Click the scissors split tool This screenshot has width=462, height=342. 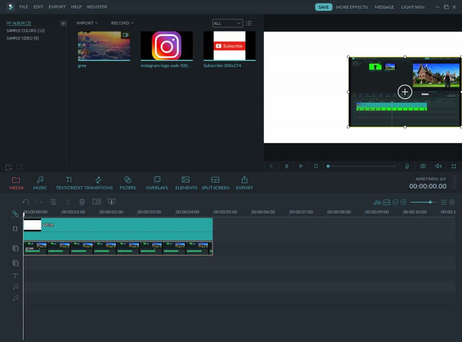[x=68, y=202]
